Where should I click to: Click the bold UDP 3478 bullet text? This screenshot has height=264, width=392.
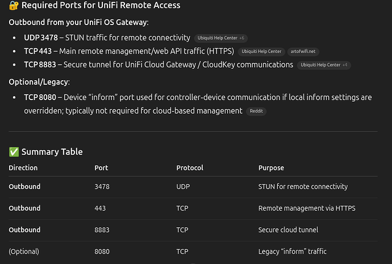pyautogui.click(x=41, y=38)
